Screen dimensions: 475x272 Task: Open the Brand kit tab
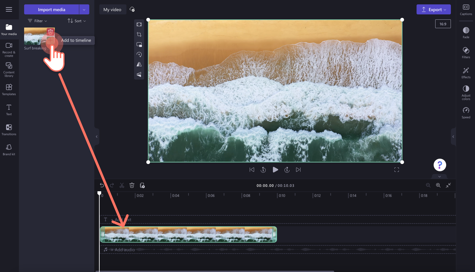pyautogui.click(x=9, y=150)
